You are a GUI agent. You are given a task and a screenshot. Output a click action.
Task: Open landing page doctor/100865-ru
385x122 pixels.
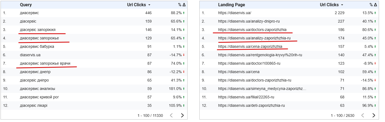click(x=249, y=63)
